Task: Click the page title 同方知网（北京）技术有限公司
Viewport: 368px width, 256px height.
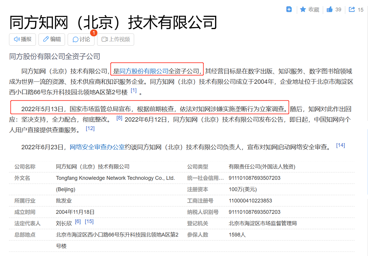Action: 113,22
